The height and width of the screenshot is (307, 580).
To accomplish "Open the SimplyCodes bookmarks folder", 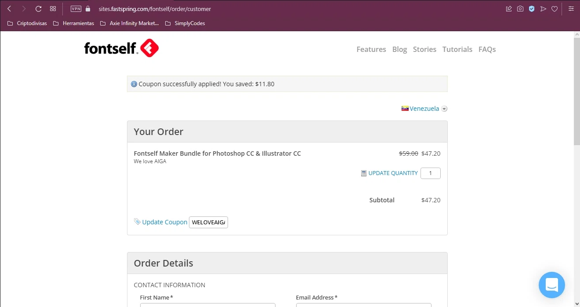I will click(185, 23).
